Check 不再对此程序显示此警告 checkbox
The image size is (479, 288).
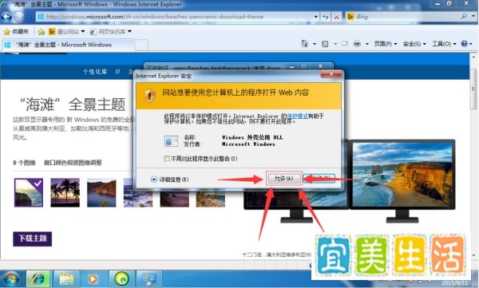click(x=167, y=159)
